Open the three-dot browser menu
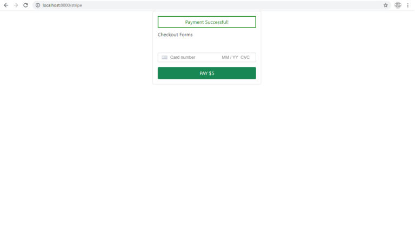 click(408, 5)
